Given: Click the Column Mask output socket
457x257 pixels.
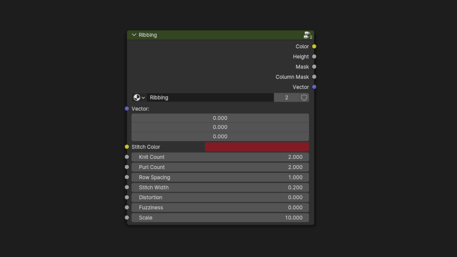Looking at the screenshot, I should [314, 77].
